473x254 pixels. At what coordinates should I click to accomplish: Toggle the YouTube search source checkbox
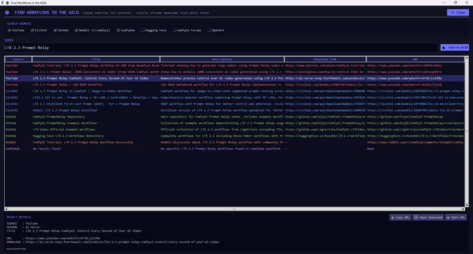point(9,30)
